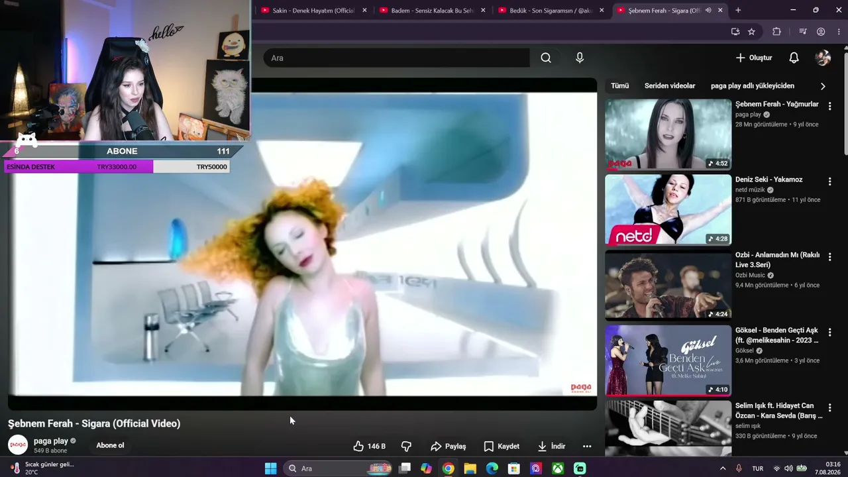Bookmark this page with the star icon
This screenshot has height=477, width=848.
(751, 31)
